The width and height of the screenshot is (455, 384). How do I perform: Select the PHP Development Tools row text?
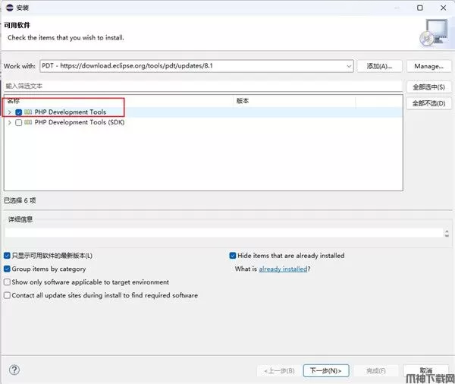[71, 112]
